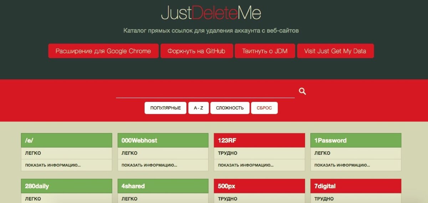This screenshot has width=428, height=203.
Task: Open Форкнуть на GitHub button
Action: pos(197,51)
